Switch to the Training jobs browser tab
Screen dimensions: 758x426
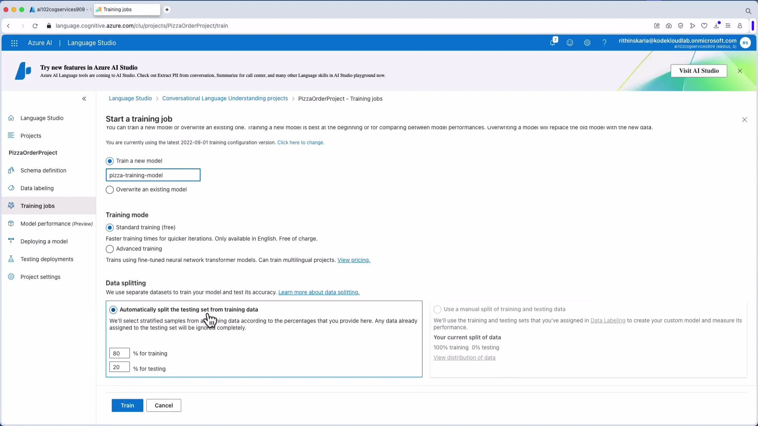coord(118,9)
